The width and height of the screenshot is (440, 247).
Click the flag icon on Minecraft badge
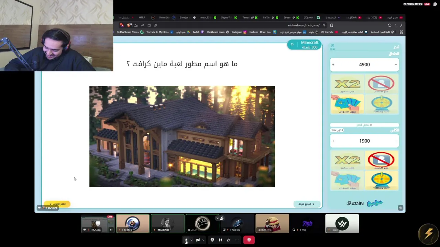click(x=292, y=45)
